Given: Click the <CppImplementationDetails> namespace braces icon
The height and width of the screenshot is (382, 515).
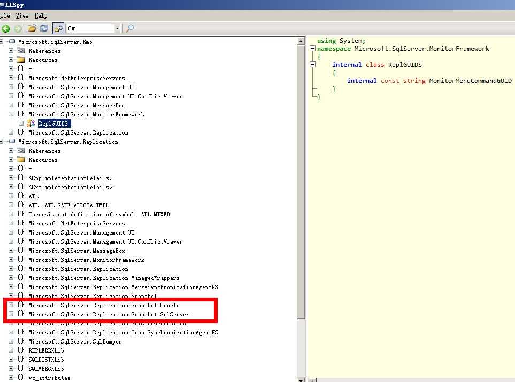Looking at the screenshot, I should [21, 177].
